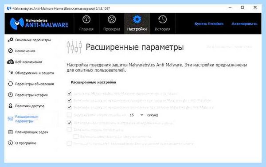This screenshot has height=167, width=266.
Task: Click the секунд label after the dropdown
Action: coord(153,115)
